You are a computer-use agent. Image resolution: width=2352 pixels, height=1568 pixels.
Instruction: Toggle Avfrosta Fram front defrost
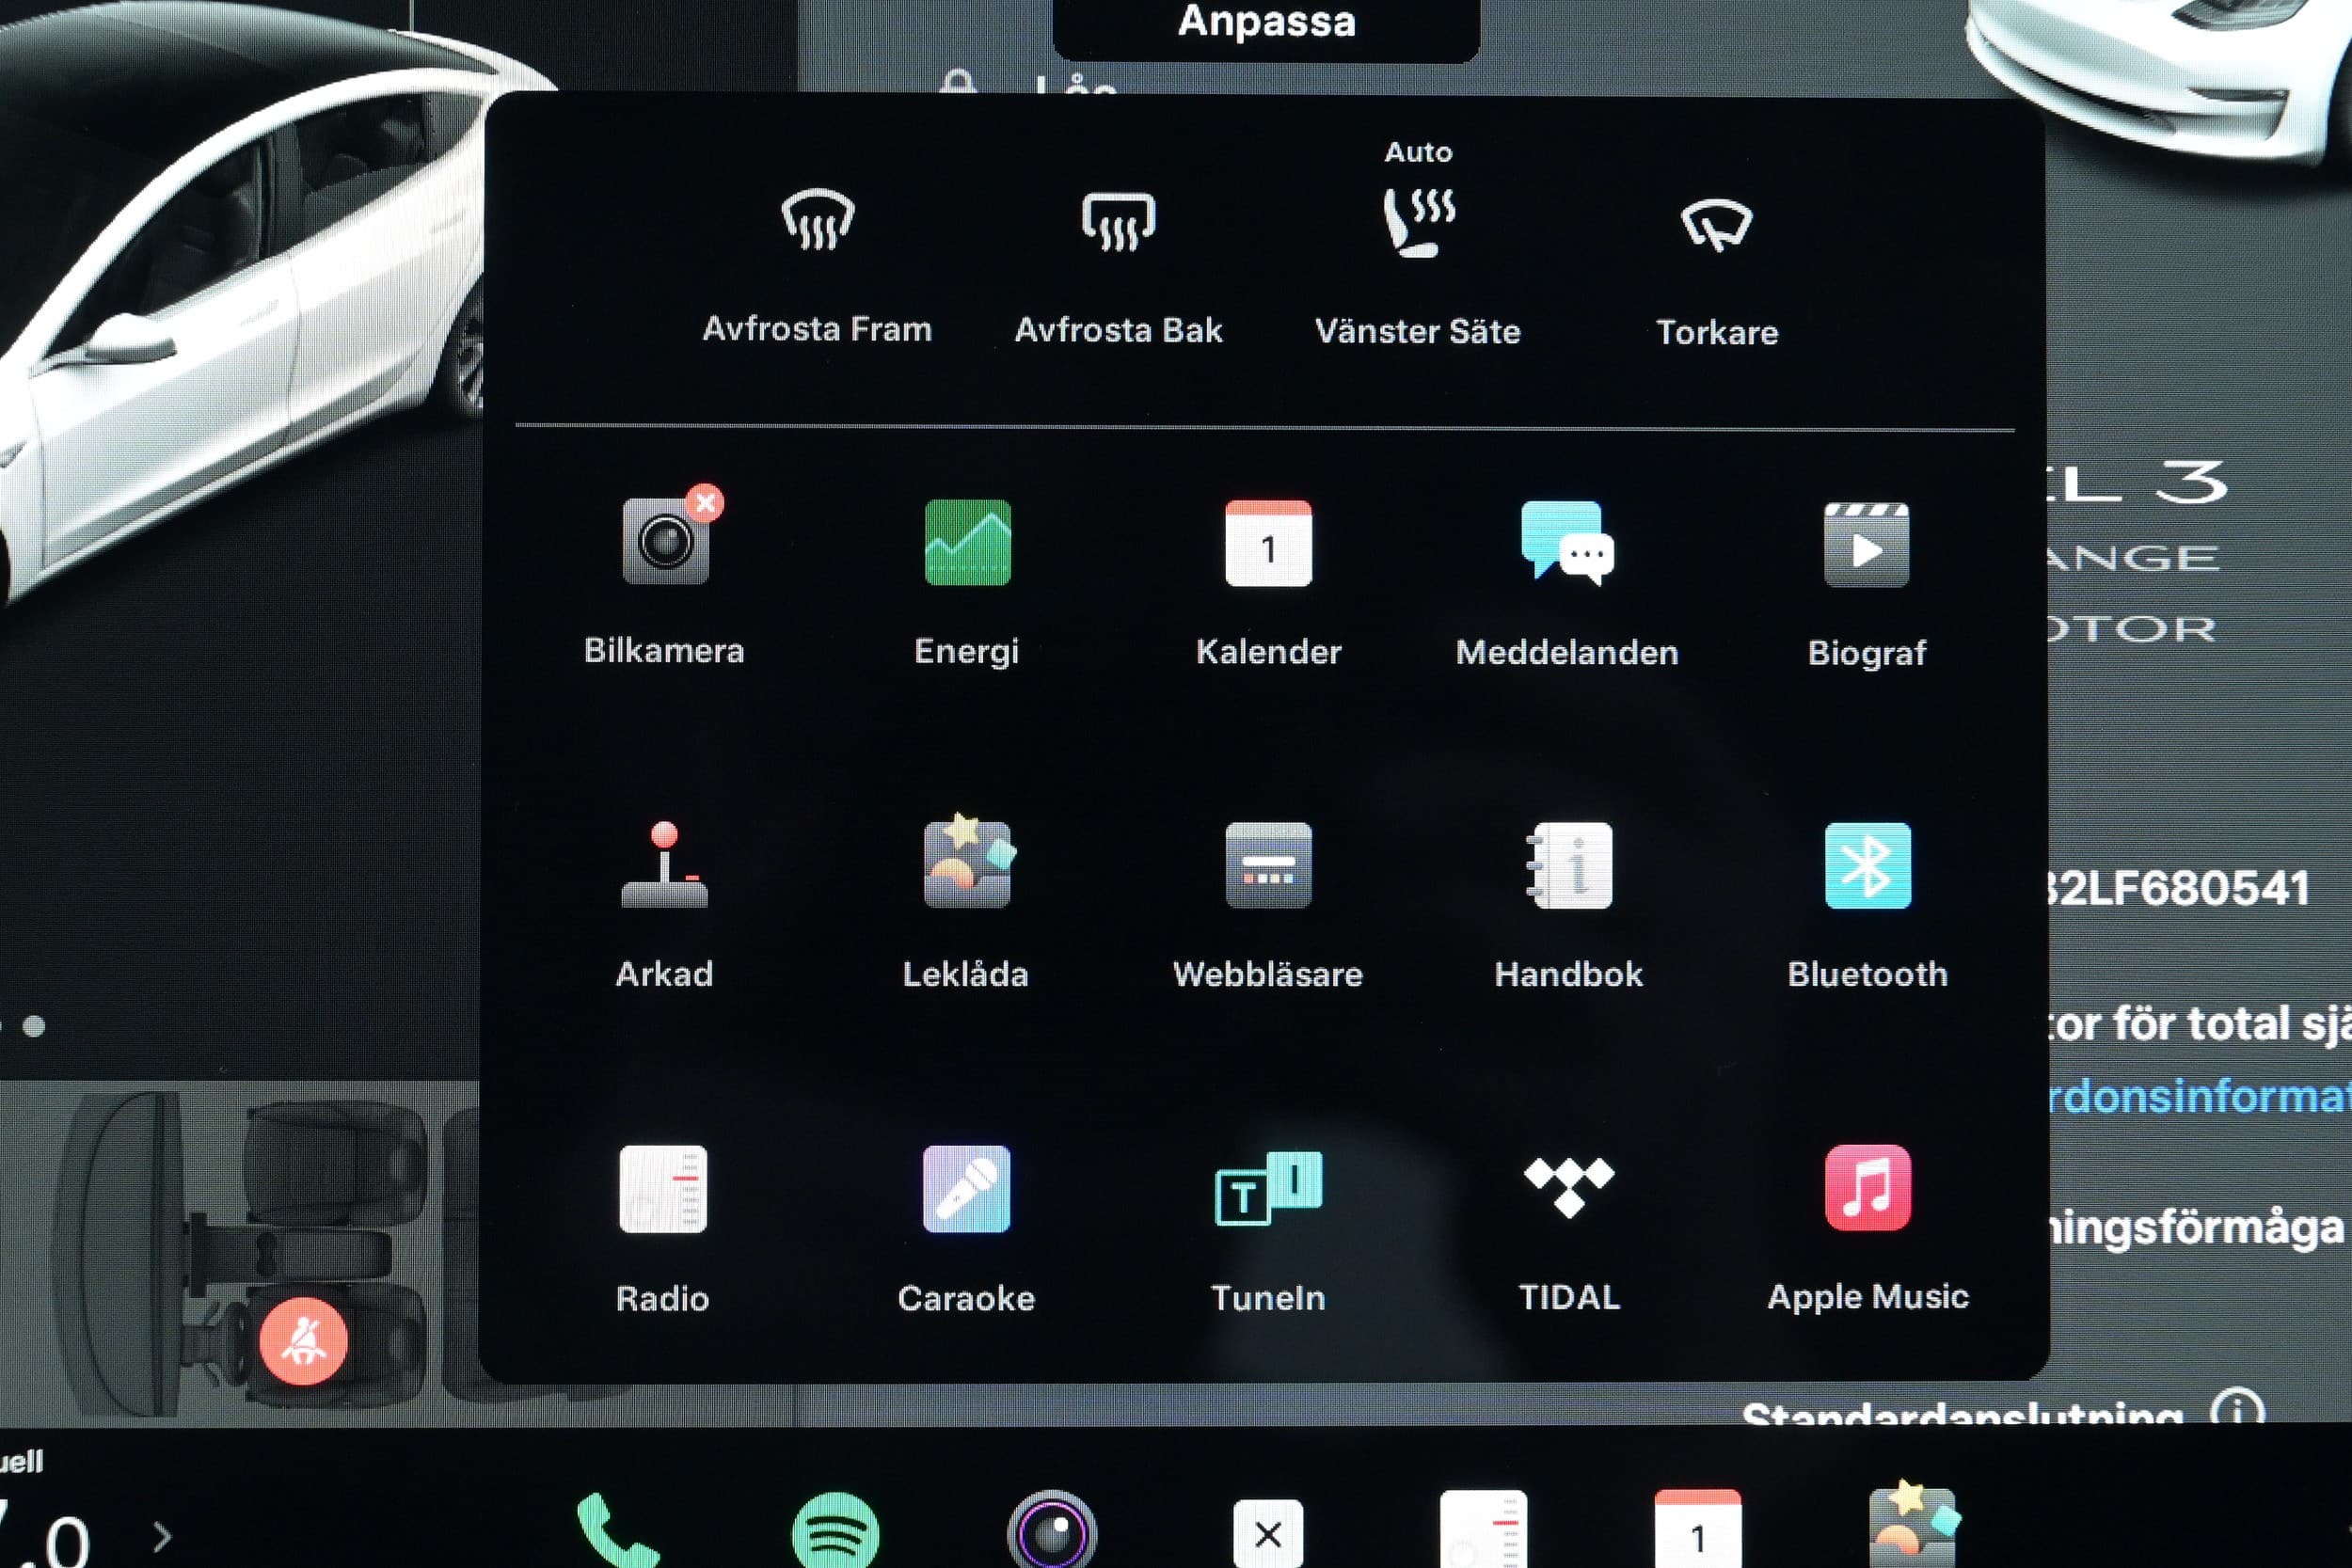tap(817, 222)
